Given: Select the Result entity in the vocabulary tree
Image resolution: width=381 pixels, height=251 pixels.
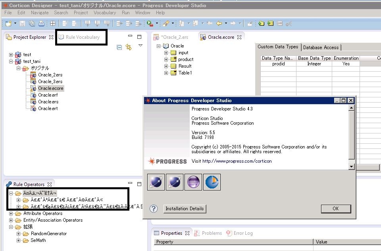Looking at the screenshot, I should [185, 66].
